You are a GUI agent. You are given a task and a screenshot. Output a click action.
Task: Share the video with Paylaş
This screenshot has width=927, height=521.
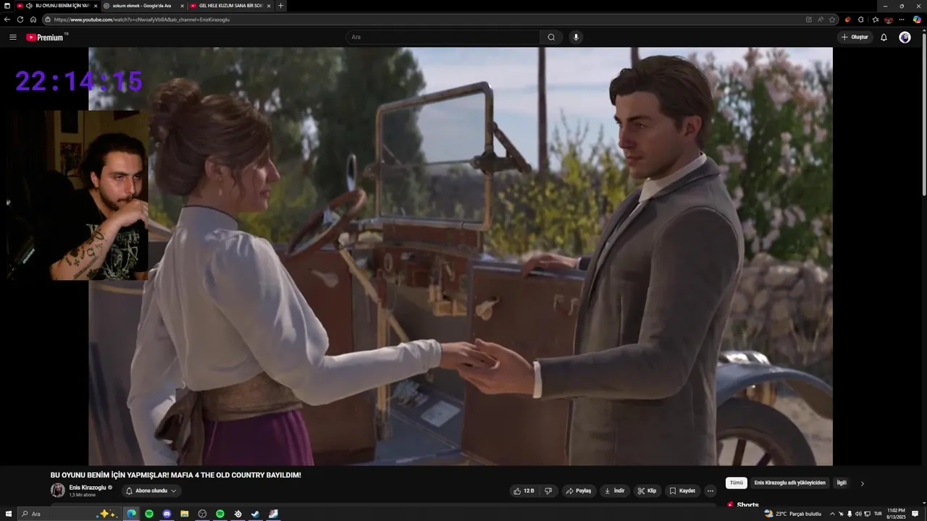tap(578, 491)
